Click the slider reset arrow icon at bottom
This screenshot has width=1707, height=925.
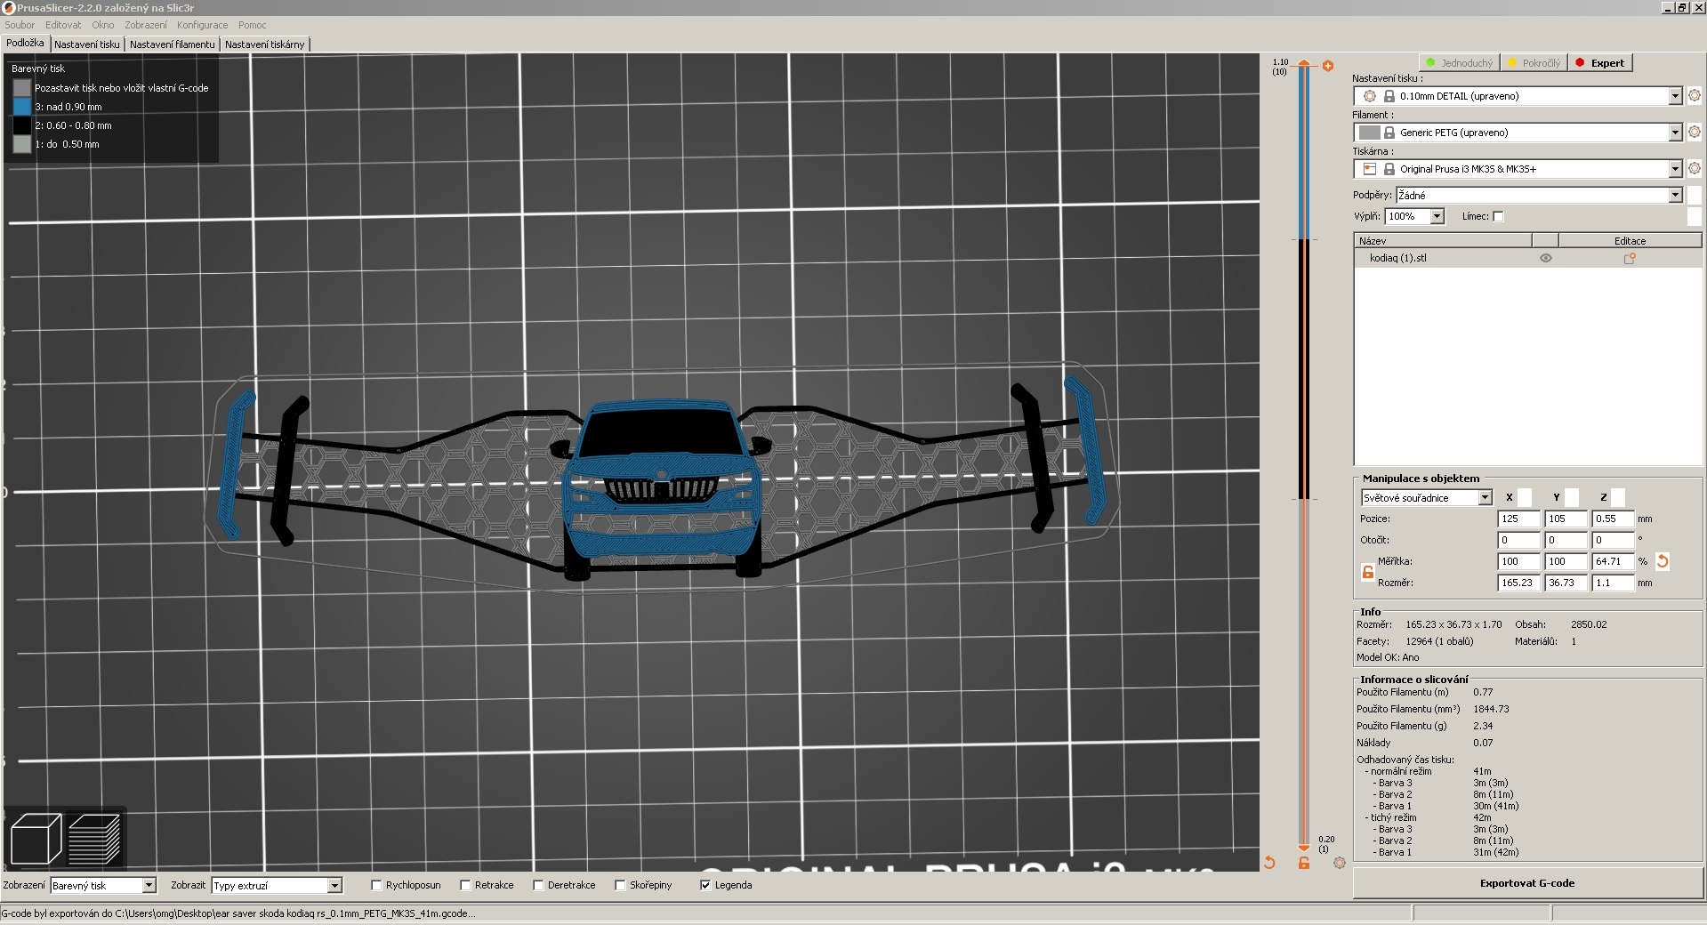click(x=1269, y=863)
